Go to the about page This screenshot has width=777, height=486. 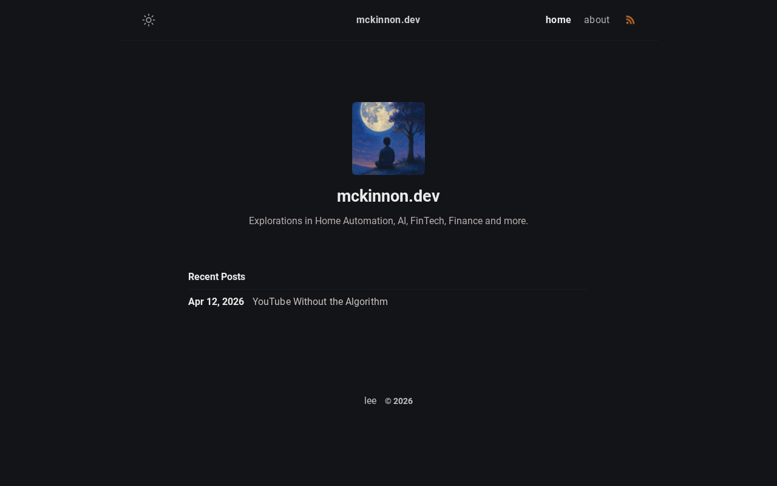[597, 20]
